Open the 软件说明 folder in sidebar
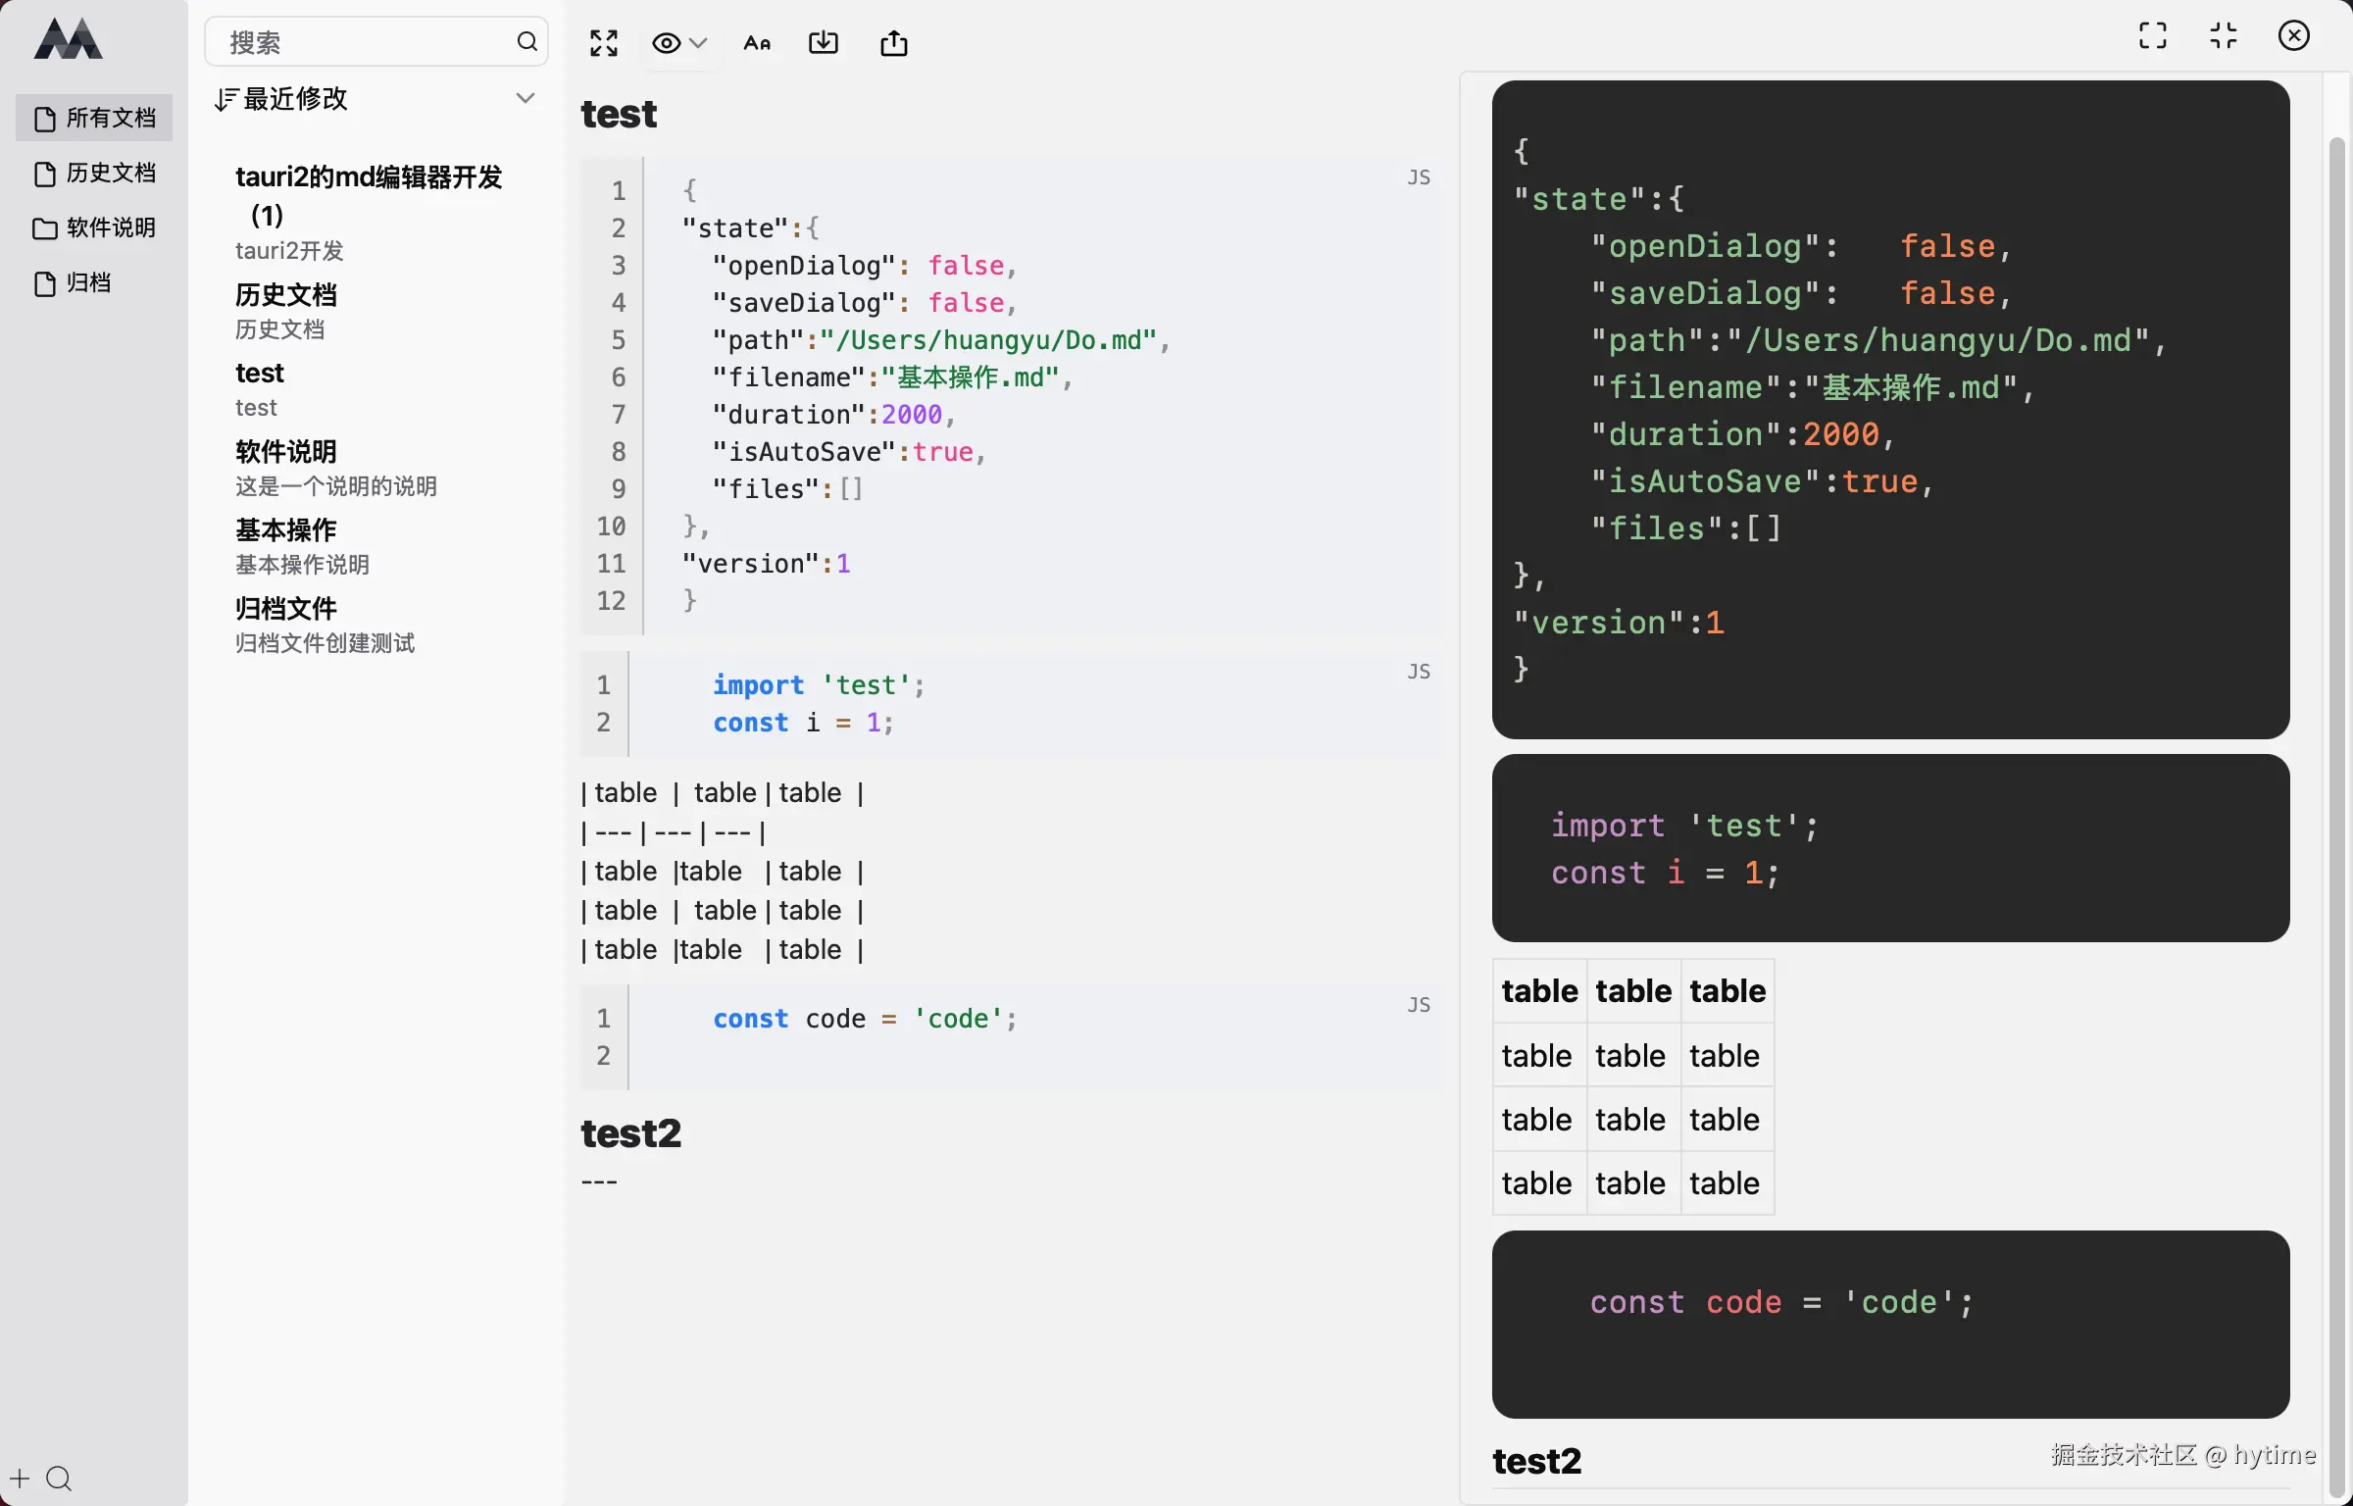2353x1506 pixels. (95, 228)
